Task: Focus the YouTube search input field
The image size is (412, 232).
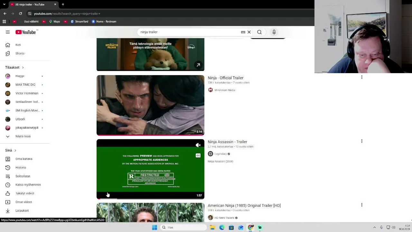Action: [x=190, y=32]
